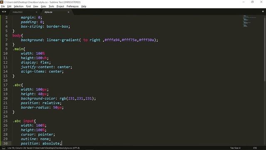The height and width of the screenshot is (150, 266).
Task: Click the Sublime Text title bar icon
Action: 2,2
